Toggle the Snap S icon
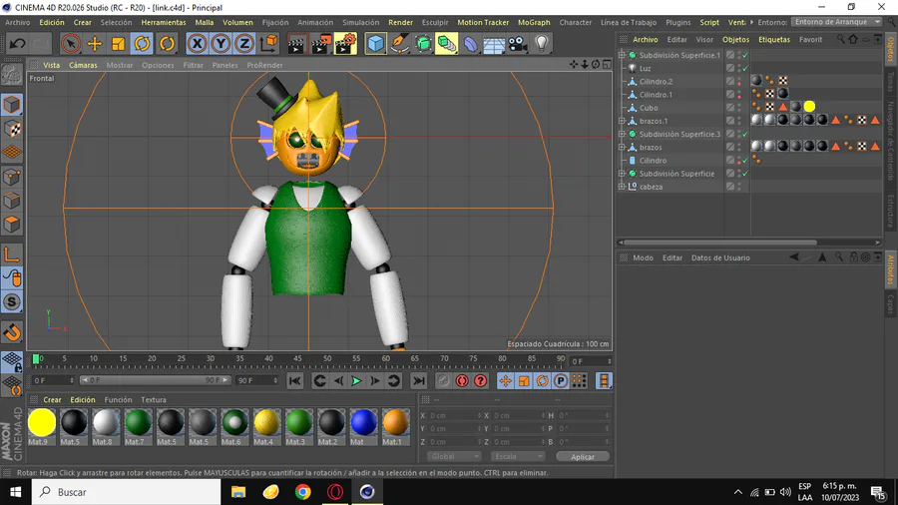Image resolution: width=898 pixels, height=505 pixels. click(x=11, y=302)
